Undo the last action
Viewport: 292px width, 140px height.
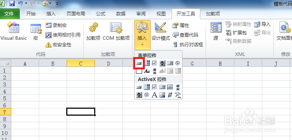click(21, 3)
